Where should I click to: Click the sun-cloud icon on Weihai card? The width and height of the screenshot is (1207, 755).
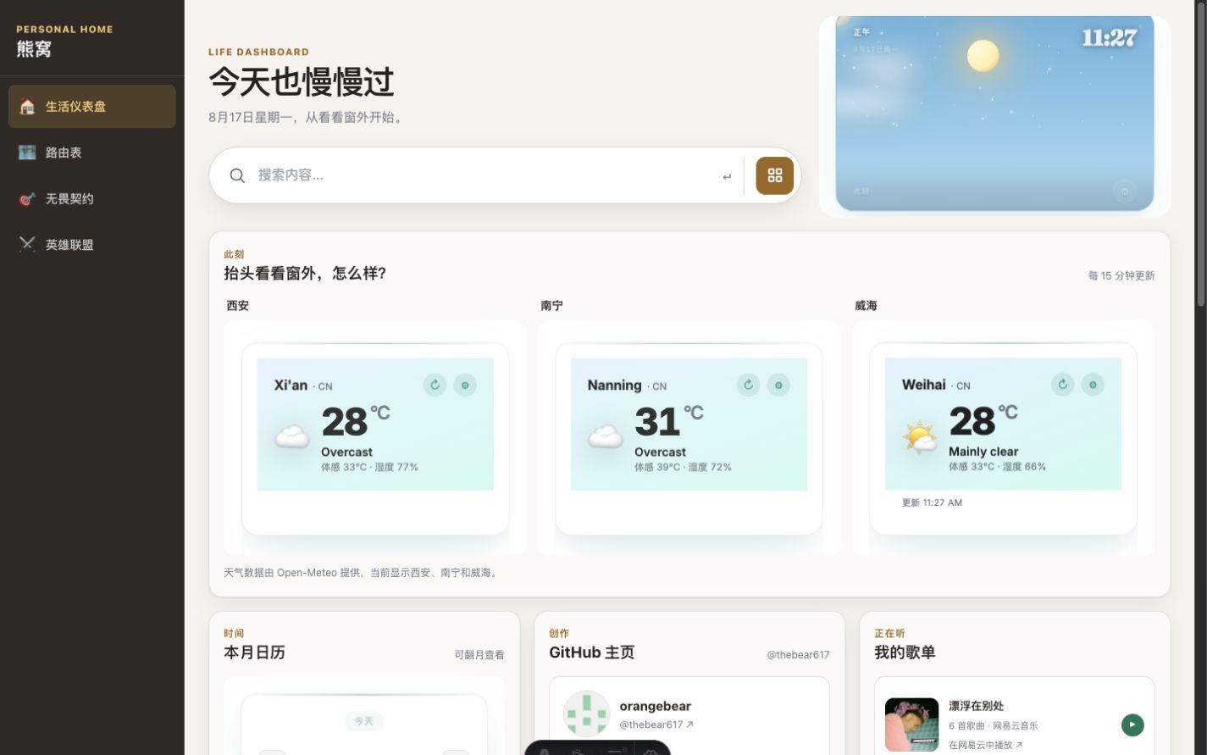pyautogui.click(x=920, y=437)
